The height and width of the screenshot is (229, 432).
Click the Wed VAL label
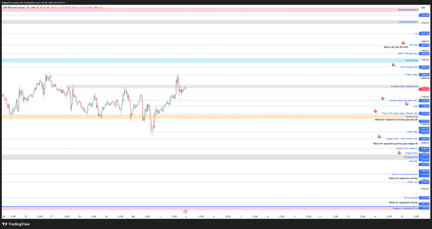414,161
